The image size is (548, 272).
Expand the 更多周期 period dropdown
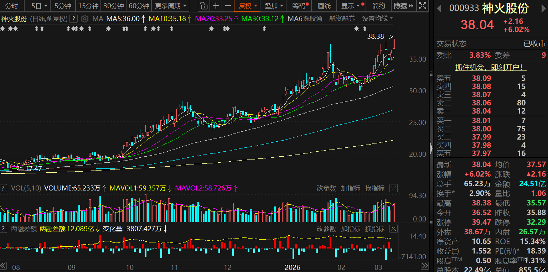170,6
